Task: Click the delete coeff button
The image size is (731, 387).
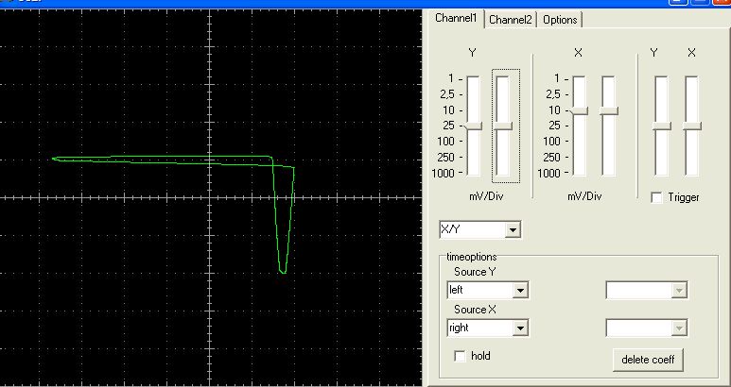Action: pos(648,360)
